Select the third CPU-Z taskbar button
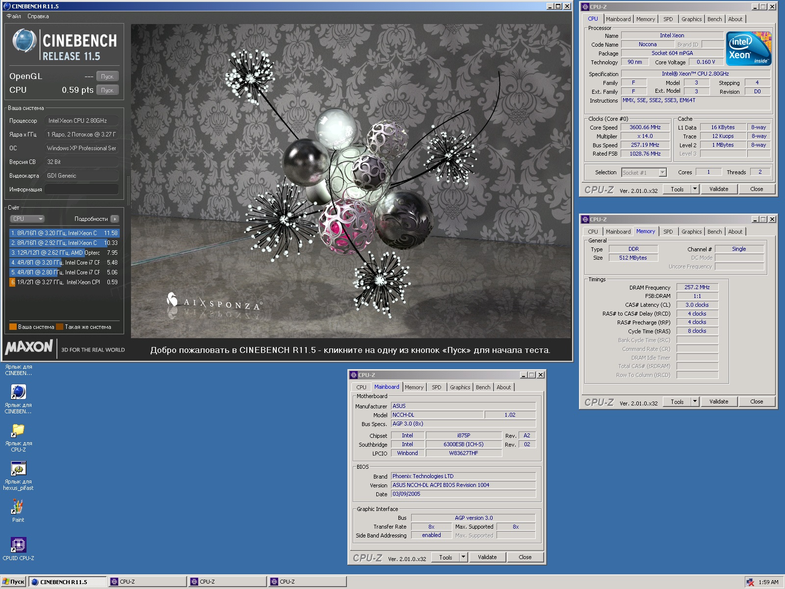This screenshot has width=785, height=589. (308, 582)
